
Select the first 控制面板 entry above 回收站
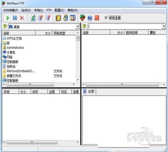point(12,62)
